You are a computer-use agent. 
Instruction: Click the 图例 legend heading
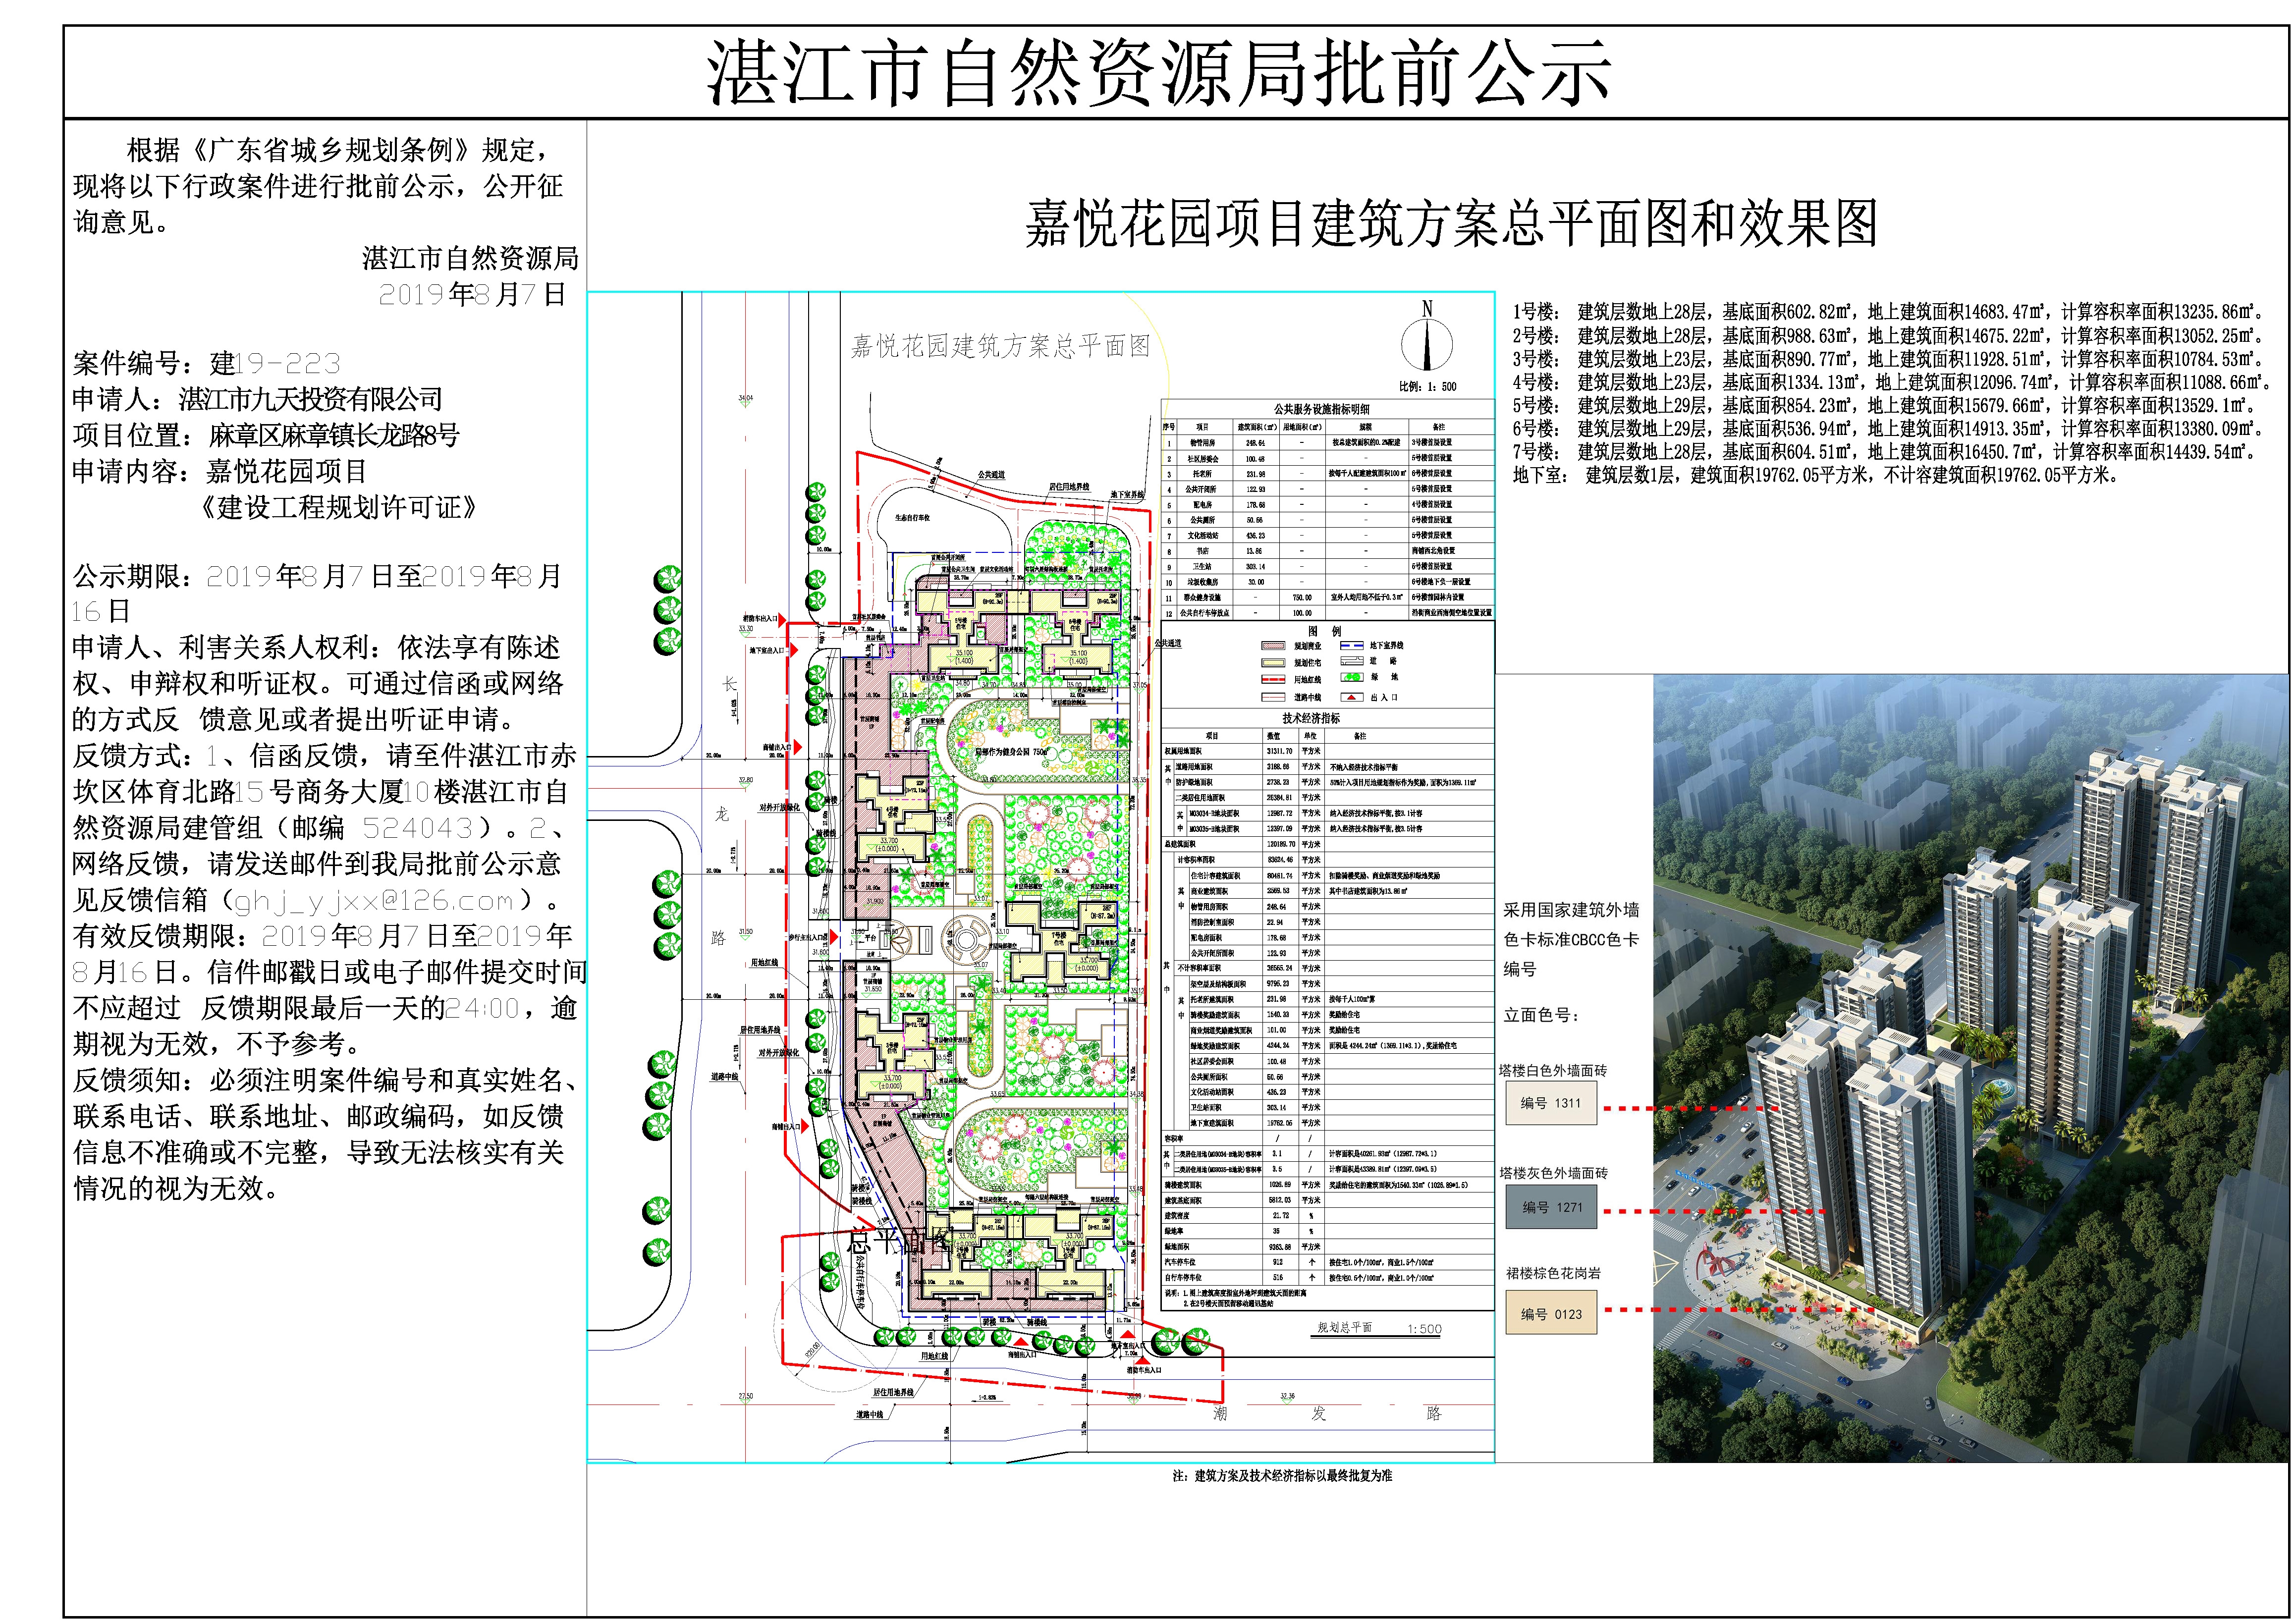1325,631
